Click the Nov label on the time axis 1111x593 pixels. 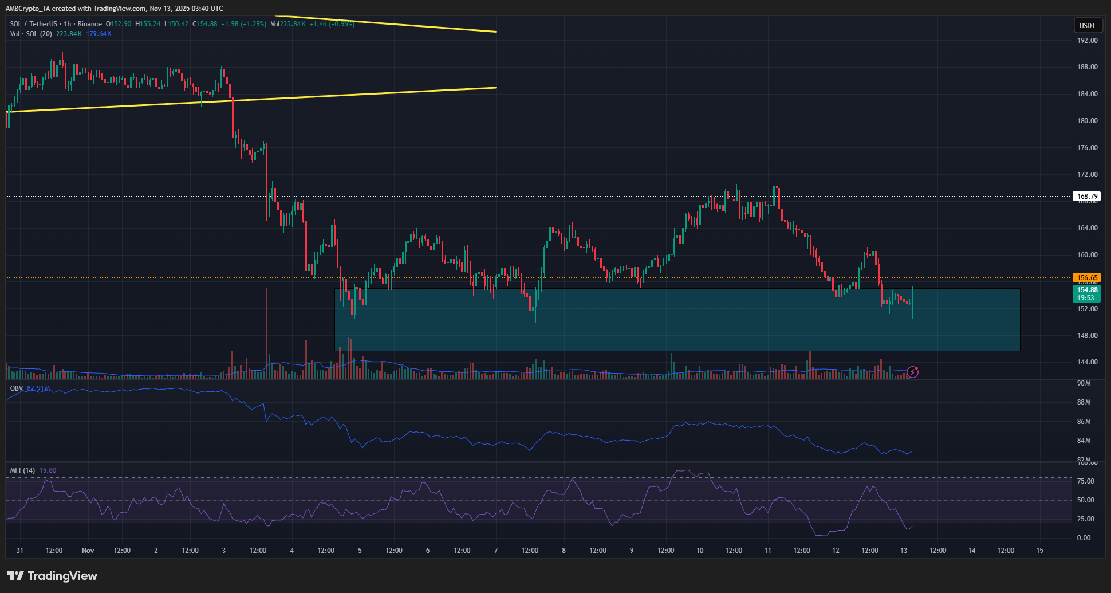pos(87,550)
